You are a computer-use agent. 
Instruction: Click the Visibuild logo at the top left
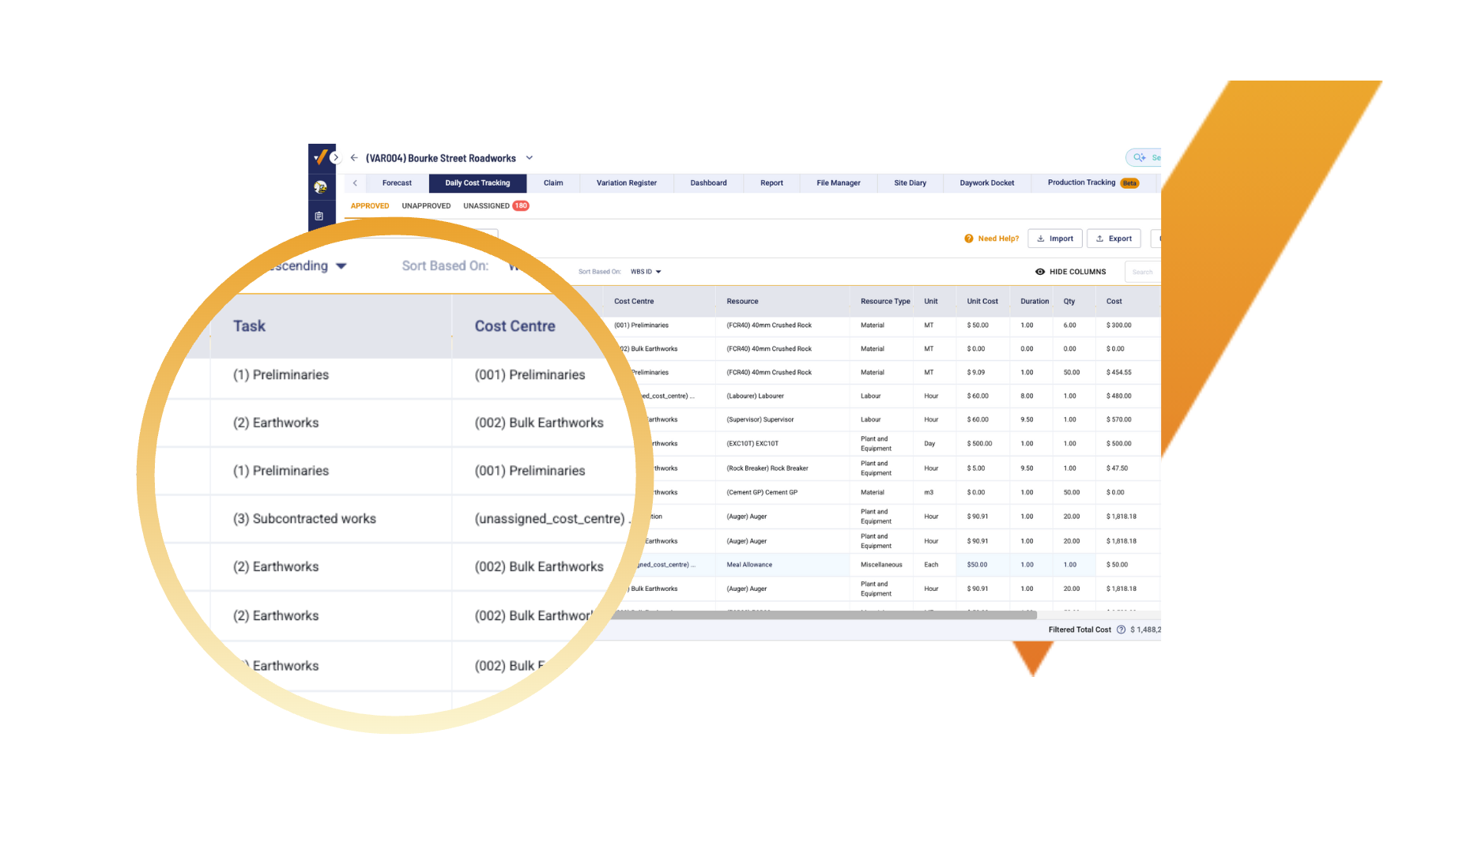click(321, 156)
